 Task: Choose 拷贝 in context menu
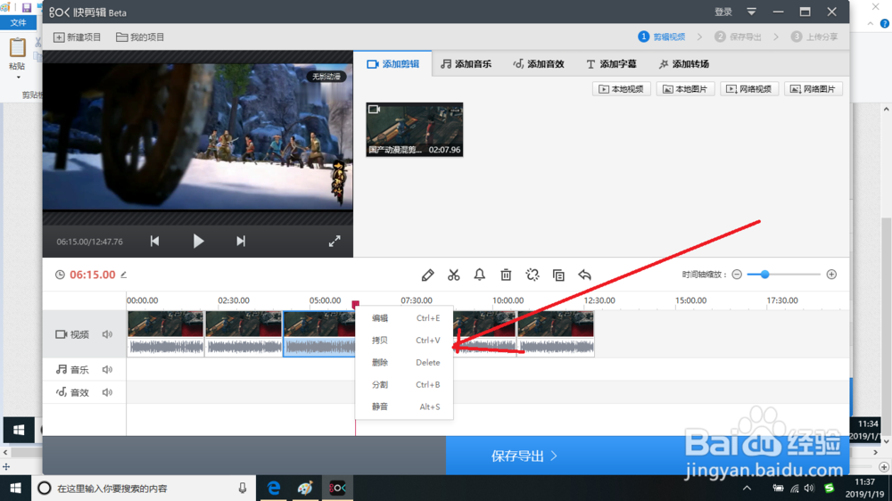point(404,340)
